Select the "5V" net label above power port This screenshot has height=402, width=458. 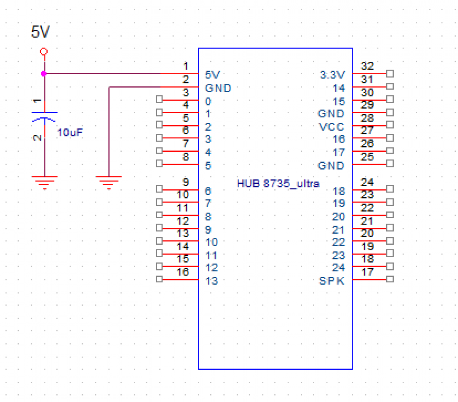point(40,33)
